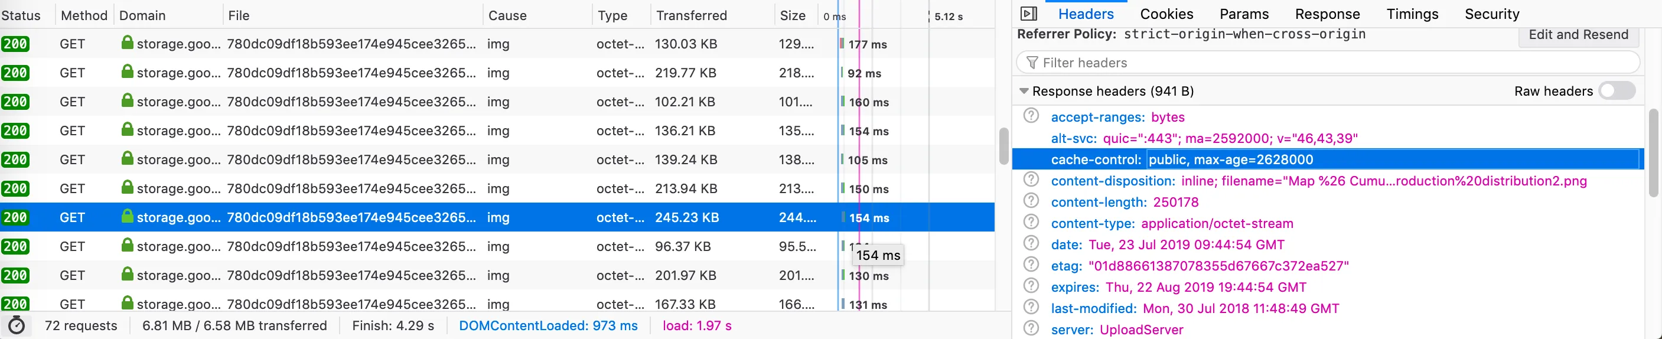Click the request list vertical scrollbar

click(x=1003, y=146)
